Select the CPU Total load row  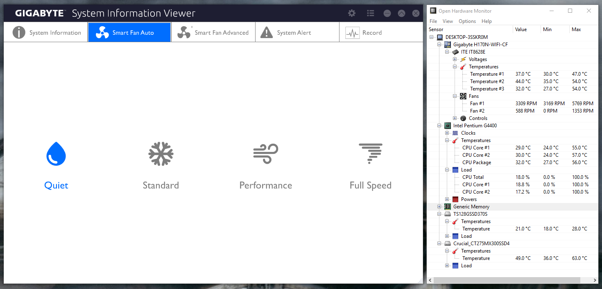tap(512, 177)
